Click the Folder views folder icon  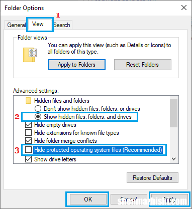pos(30,55)
